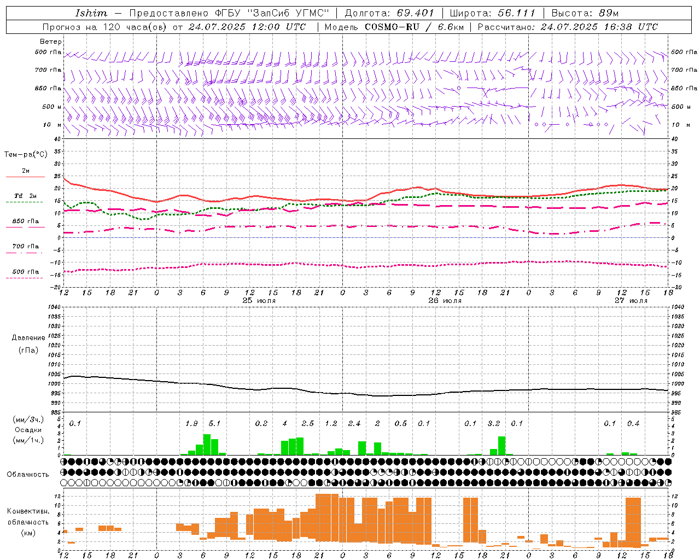
Task: Click the "Тем-ра(°C)" temperature panel label
Action: 26,155
